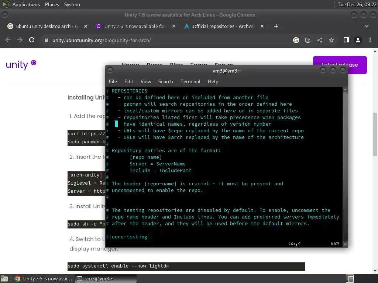Click the MATE logo icon top-left

6,4
